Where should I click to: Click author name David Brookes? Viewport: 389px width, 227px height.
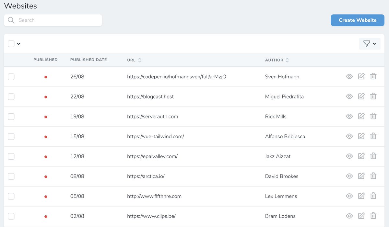click(282, 176)
